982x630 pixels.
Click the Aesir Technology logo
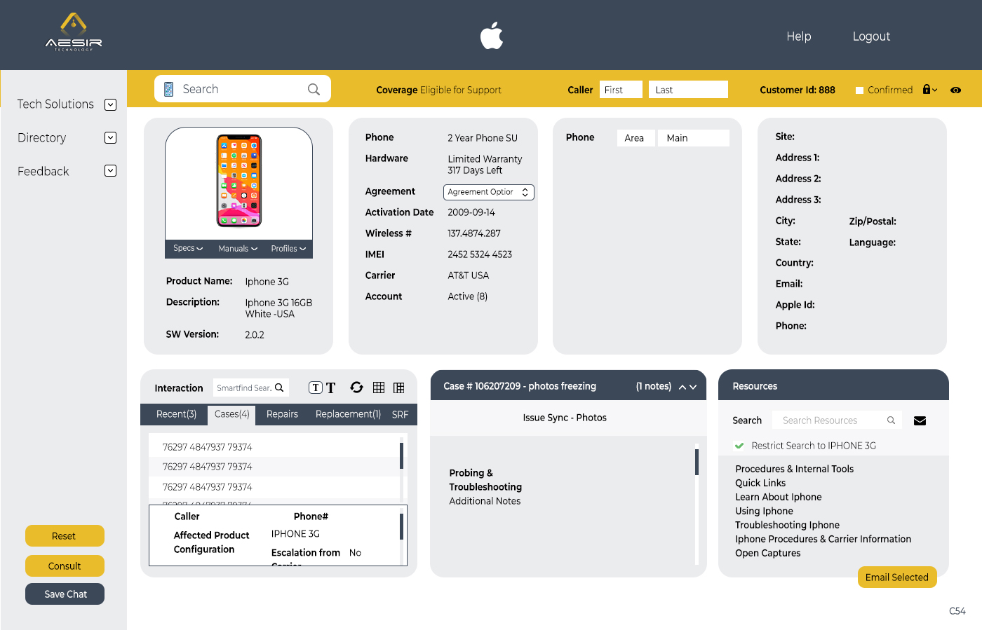tap(74, 32)
